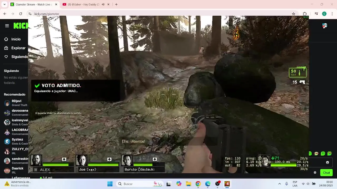
Task: Open Microsoft Edge from taskbar
Action: point(208,184)
